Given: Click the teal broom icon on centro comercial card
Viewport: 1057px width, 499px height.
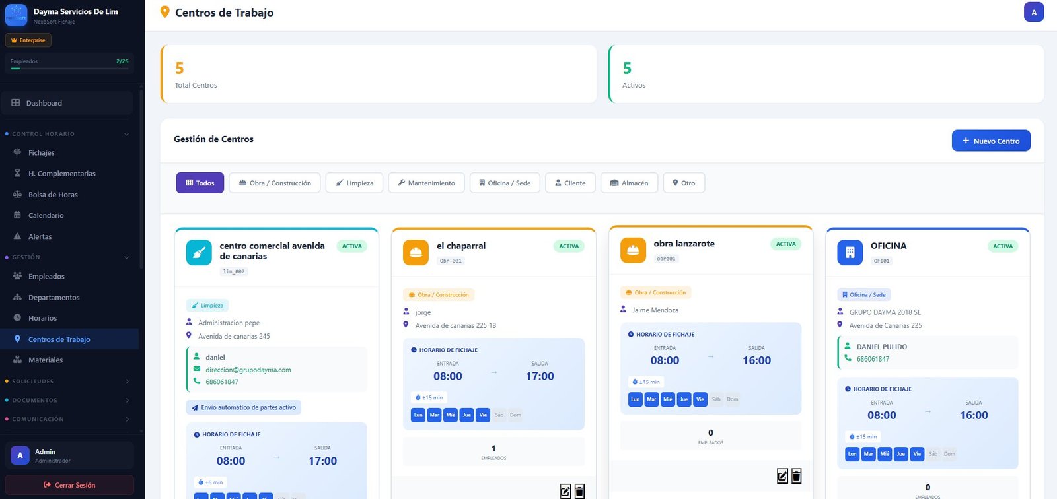Looking at the screenshot, I should [x=199, y=252].
